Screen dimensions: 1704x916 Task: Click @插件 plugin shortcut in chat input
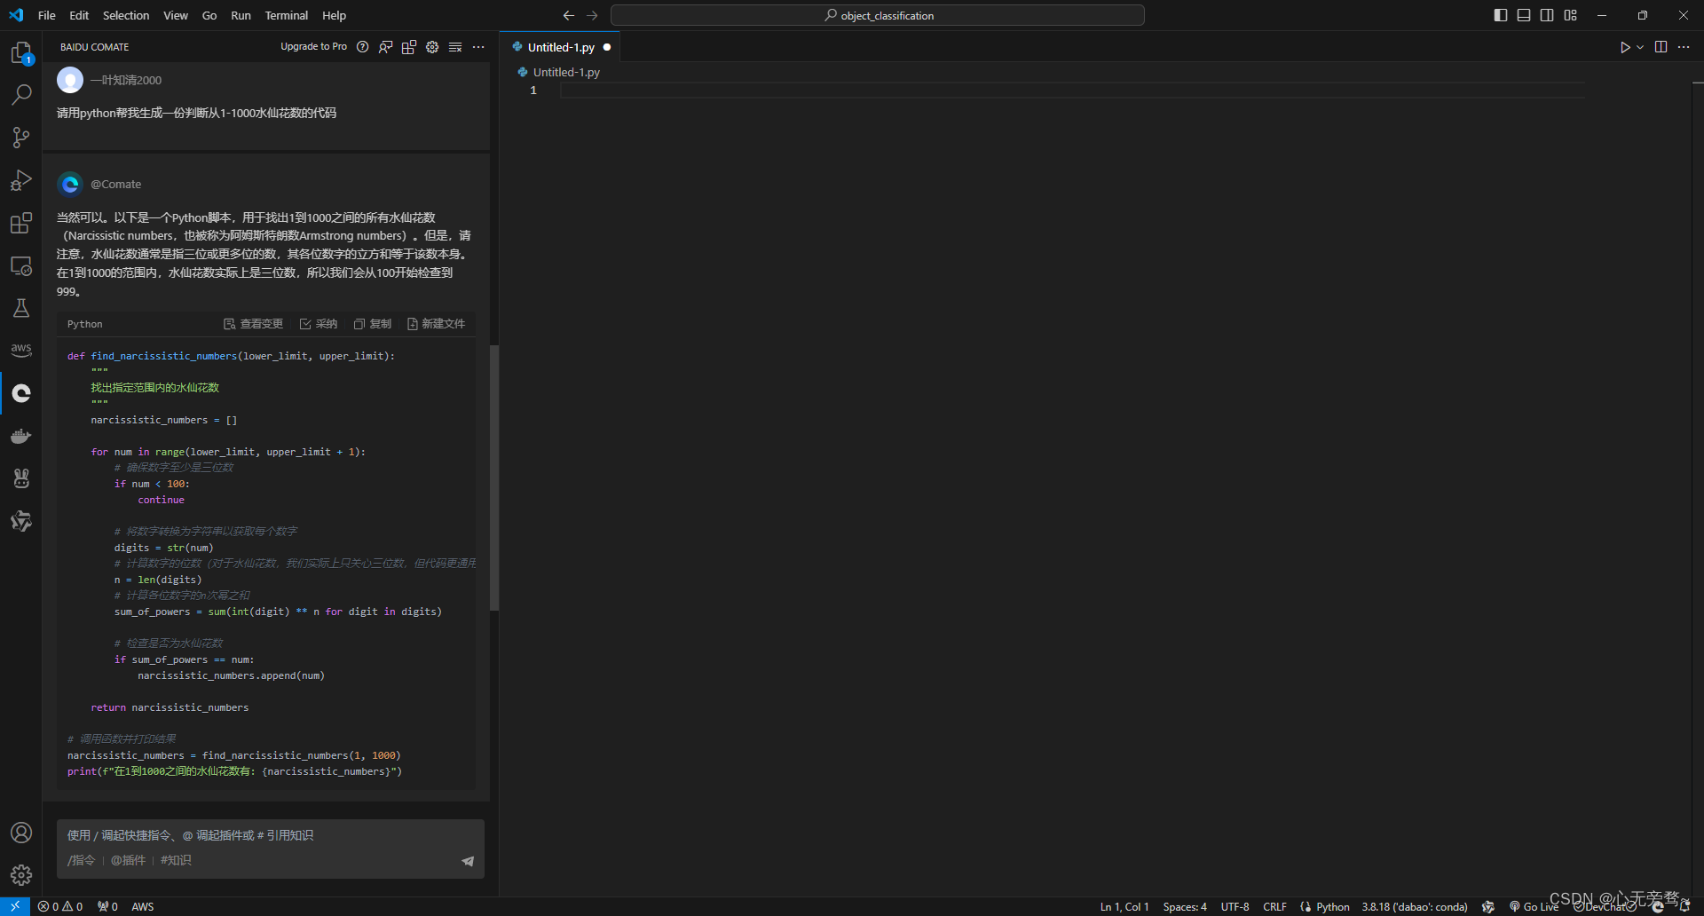(128, 860)
